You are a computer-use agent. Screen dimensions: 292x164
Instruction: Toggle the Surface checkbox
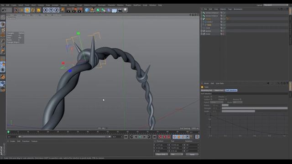click(x=211, y=99)
